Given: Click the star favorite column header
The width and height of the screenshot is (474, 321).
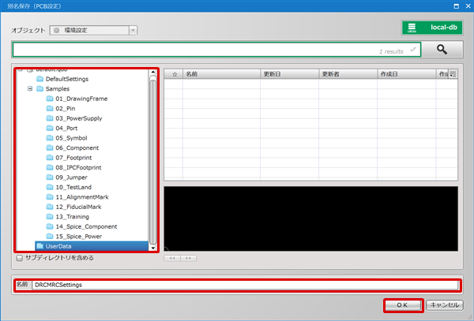Looking at the screenshot, I should pyautogui.click(x=174, y=74).
